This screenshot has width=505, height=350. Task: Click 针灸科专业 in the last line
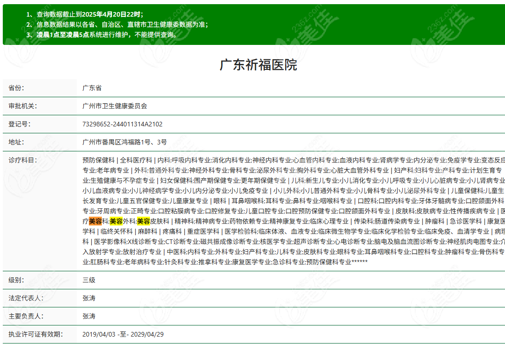(x=181, y=262)
